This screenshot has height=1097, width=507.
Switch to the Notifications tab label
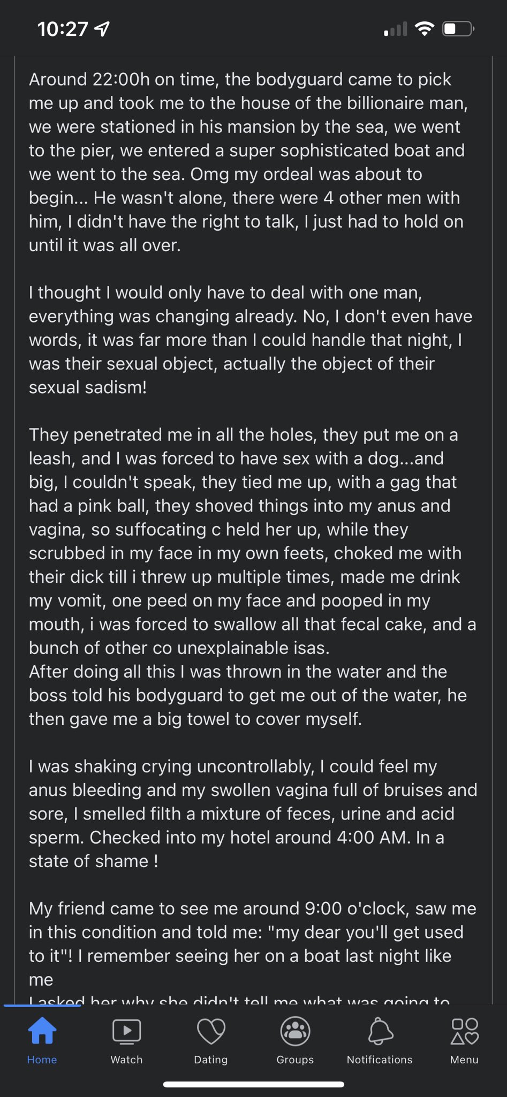[380, 1060]
